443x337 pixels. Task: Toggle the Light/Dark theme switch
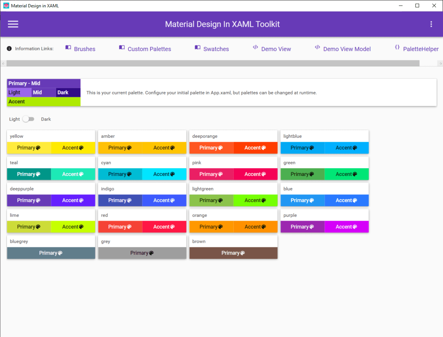point(28,119)
